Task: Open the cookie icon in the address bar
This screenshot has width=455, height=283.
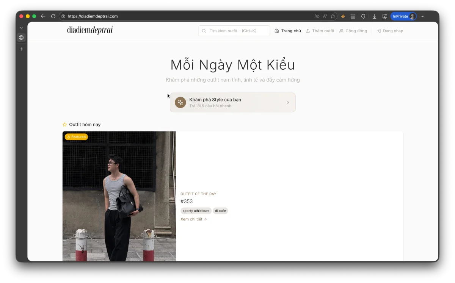Action: [x=343, y=16]
